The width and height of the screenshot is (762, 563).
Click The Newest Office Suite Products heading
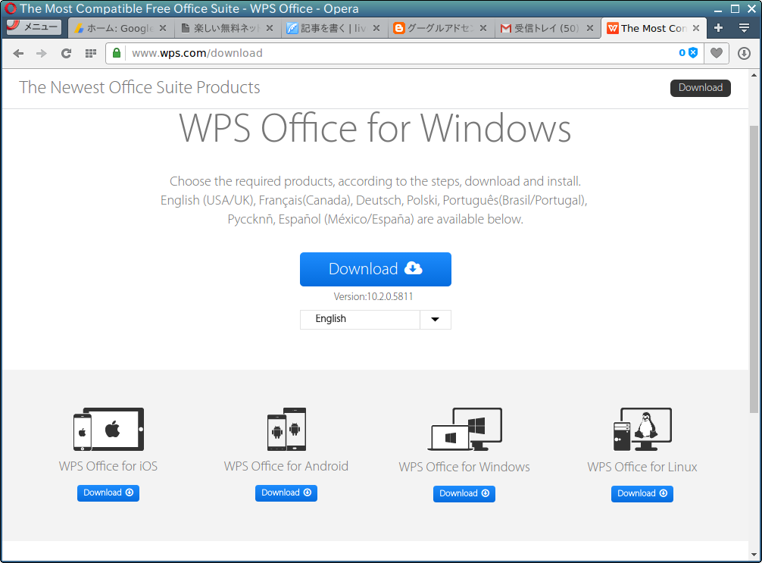pos(139,87)
